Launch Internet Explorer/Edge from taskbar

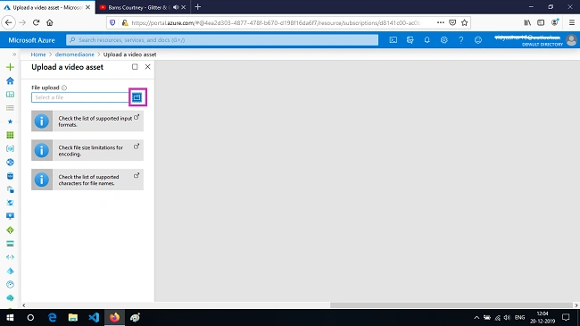pyautogui.click(x=52, y=317)
